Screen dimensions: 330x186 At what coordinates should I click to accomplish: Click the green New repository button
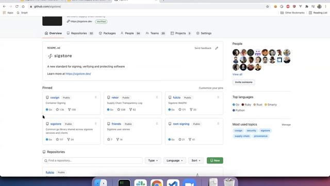point(215,161)
